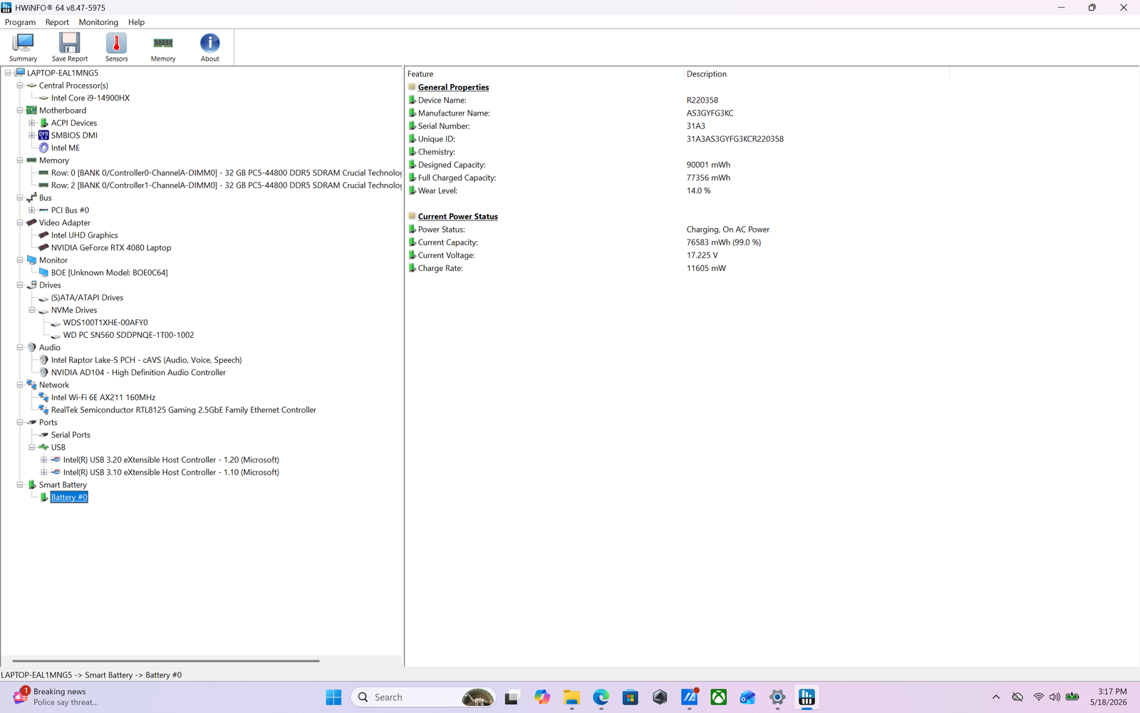Click the taskbar Search box
This screenshot has height=713, width=1140.
[x=424, y=697]
